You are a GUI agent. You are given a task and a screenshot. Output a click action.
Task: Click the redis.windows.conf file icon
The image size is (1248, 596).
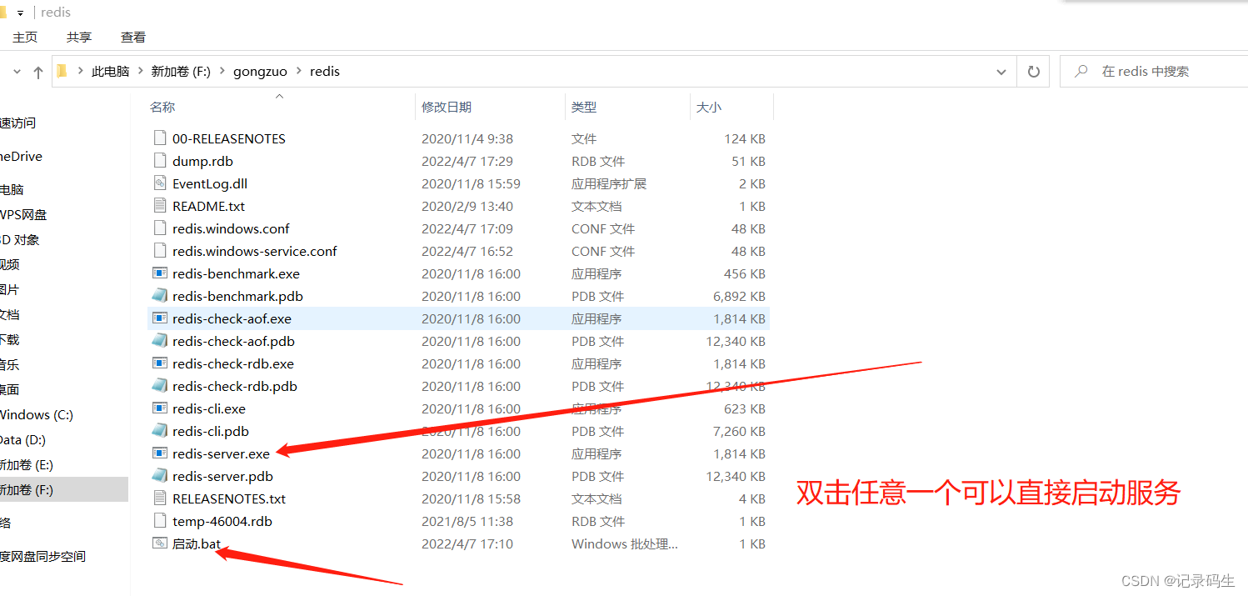pos(160,228)
